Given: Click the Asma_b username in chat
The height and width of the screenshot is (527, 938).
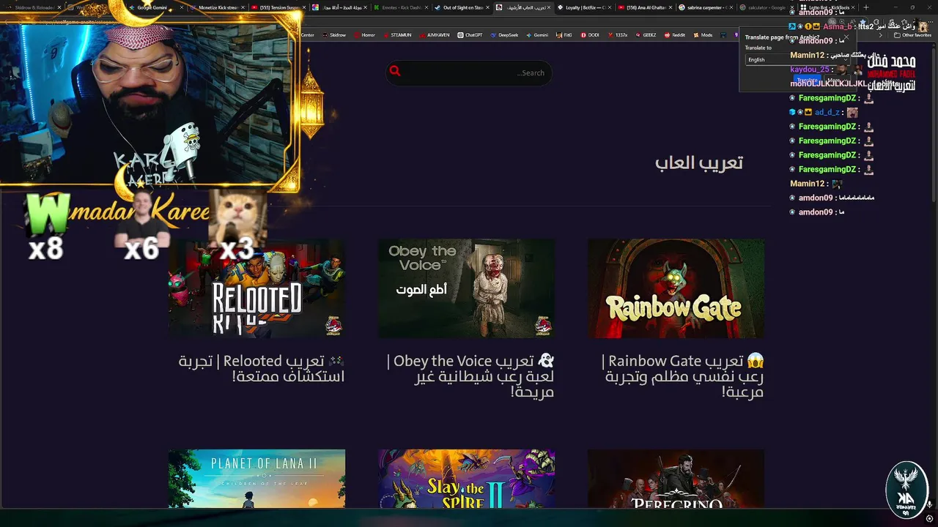Looking at the screenshot, I should click(x=838, y=26).
